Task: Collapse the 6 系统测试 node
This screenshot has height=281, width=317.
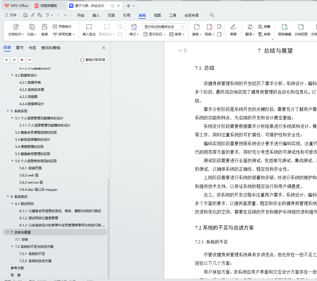Action: point(8,196)
